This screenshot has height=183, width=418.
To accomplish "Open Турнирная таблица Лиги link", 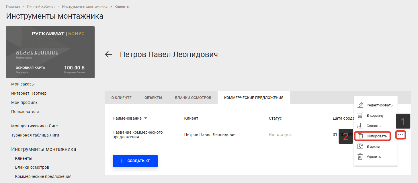I will click(35, 135).
